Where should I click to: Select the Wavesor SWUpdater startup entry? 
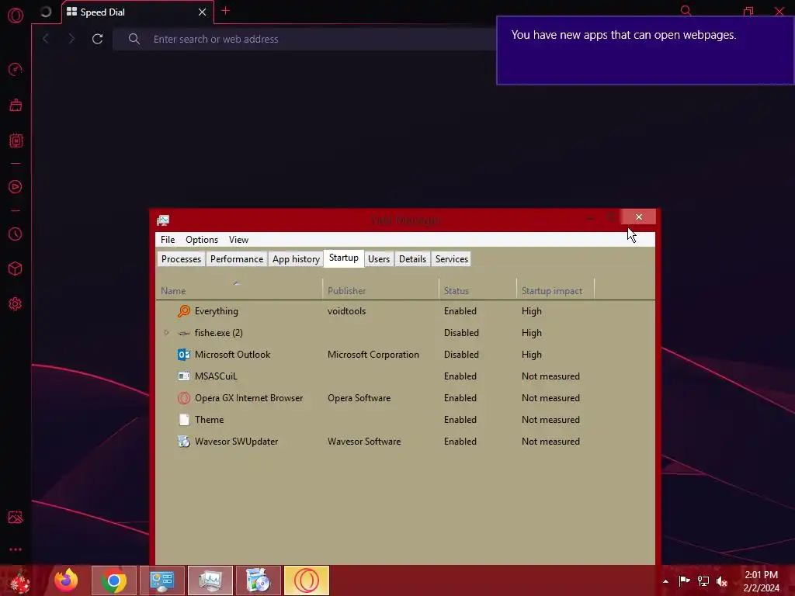tap(405, 442)
